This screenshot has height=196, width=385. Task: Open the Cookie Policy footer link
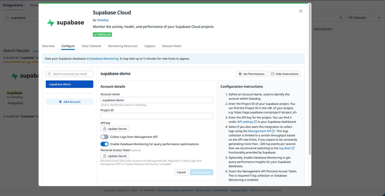[221, 190]
